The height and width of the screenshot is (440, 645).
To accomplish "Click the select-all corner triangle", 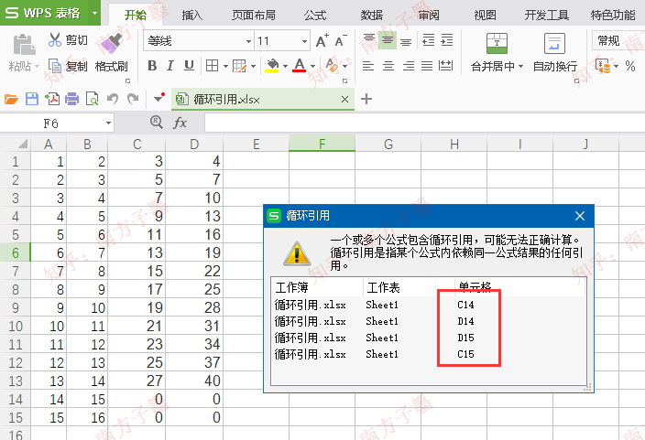I will [22, 144].
